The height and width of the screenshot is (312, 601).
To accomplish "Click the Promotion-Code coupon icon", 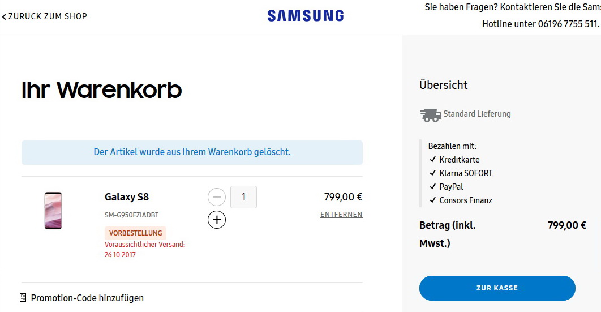I will pos(23,298).
